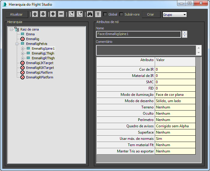Click the Face de cor plana value
Viewport: 210px width, 171px height.
click(x=175, y=95)
